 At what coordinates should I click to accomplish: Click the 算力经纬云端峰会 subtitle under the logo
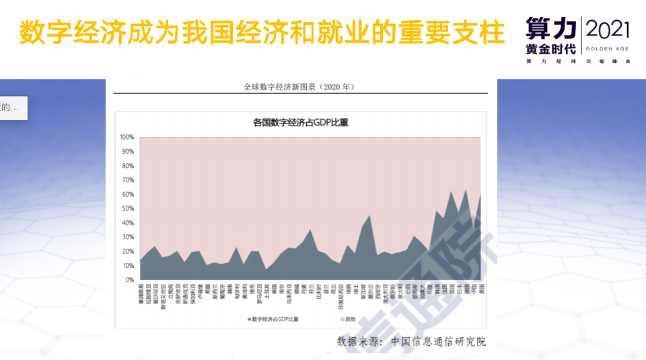(579, 61)
